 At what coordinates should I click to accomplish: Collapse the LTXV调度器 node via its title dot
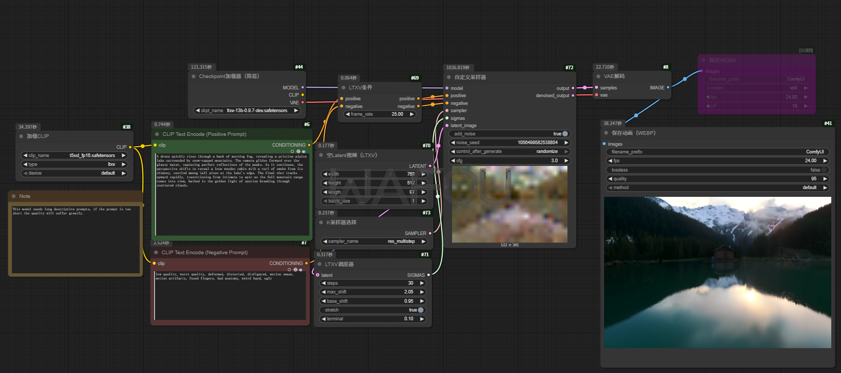[x=320, y=265]
